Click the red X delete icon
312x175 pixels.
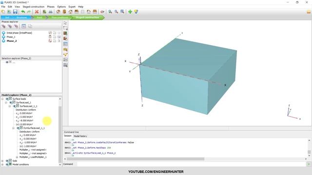click(37, 12)
